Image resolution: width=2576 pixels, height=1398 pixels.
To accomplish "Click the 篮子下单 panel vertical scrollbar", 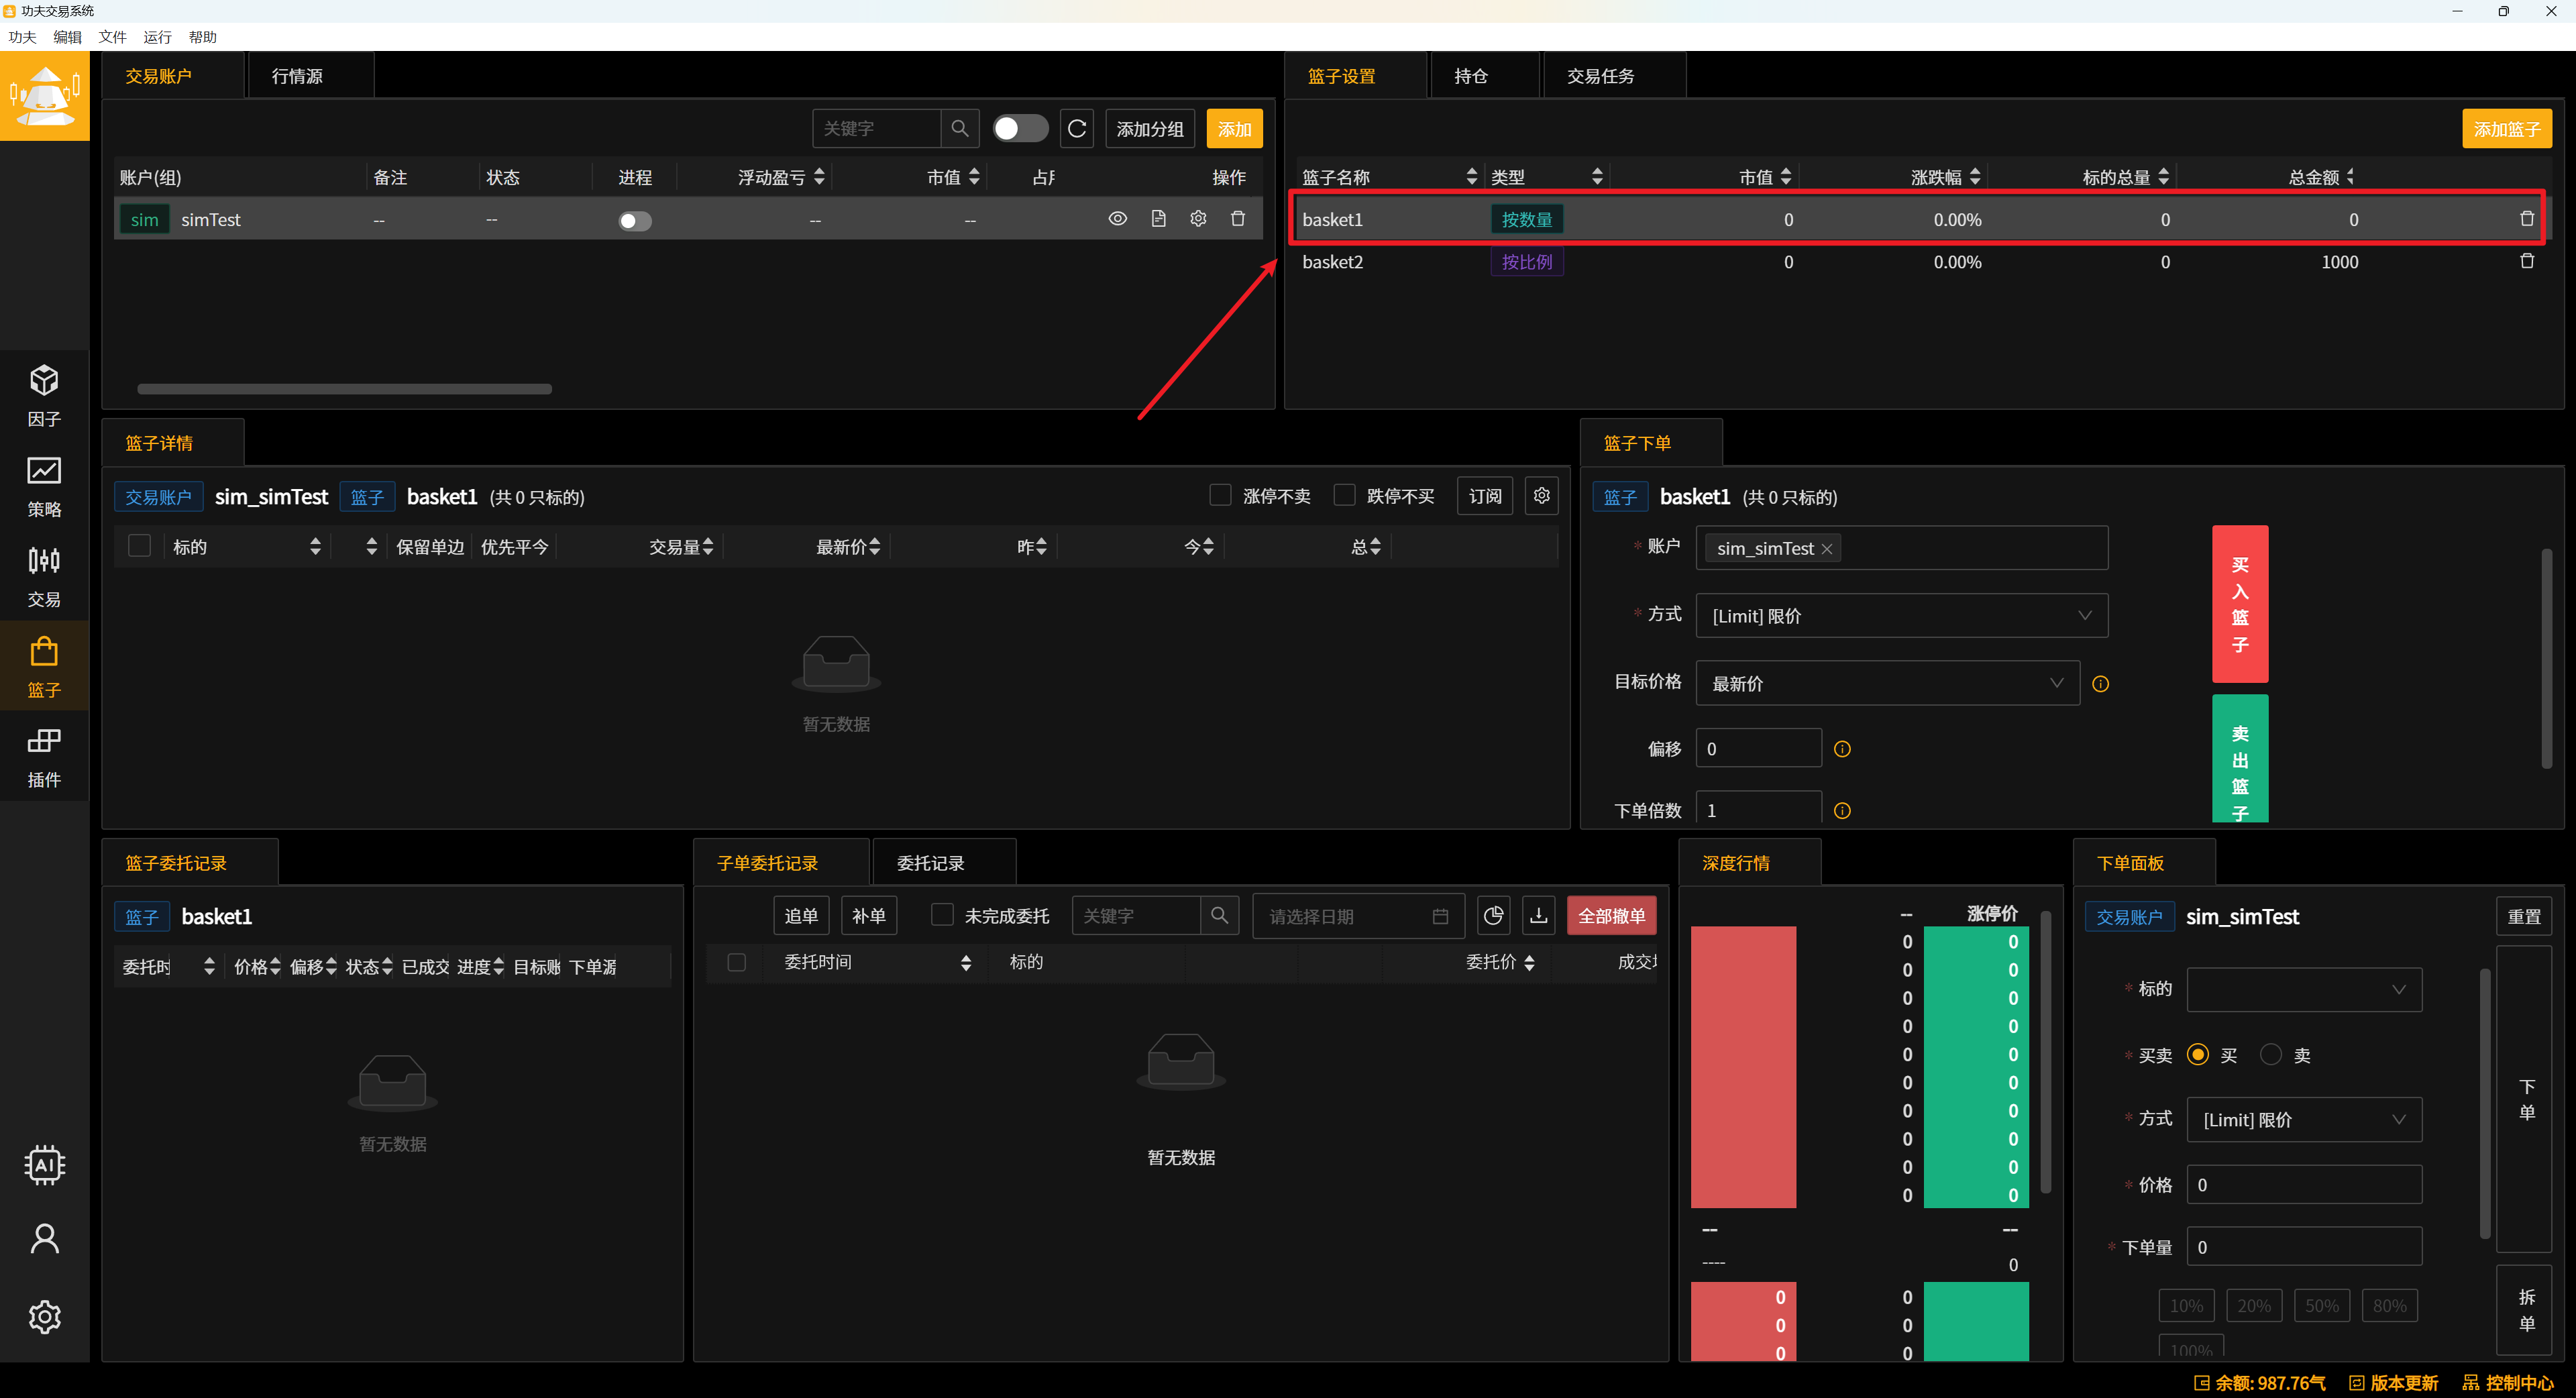I will (x=2546, y=658).
